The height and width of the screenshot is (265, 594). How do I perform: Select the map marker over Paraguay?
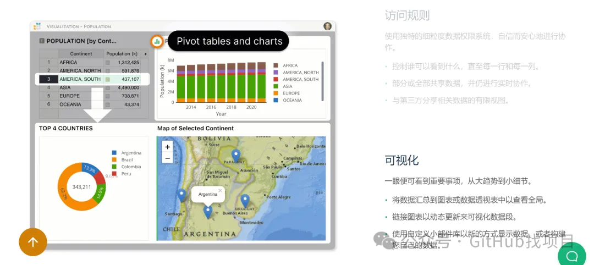point(236,156)
